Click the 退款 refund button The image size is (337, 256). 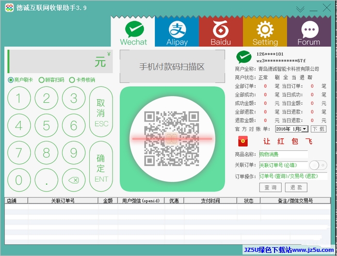296,187
